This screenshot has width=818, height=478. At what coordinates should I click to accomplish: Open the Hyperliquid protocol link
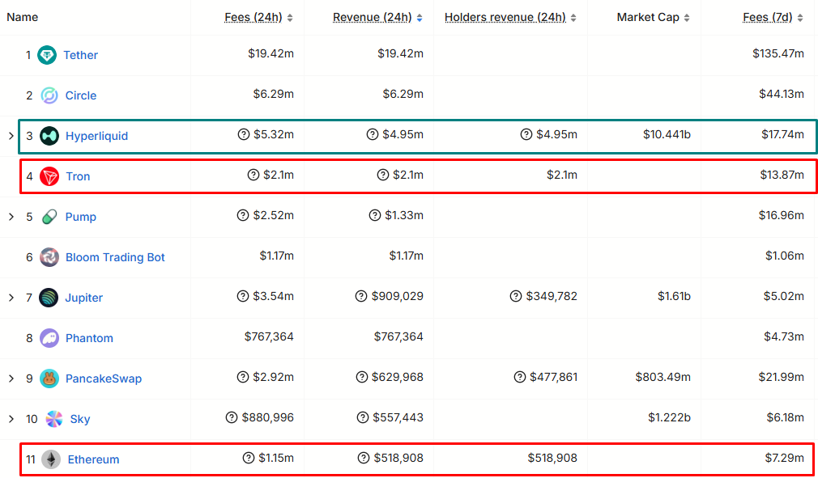[96, 136]
